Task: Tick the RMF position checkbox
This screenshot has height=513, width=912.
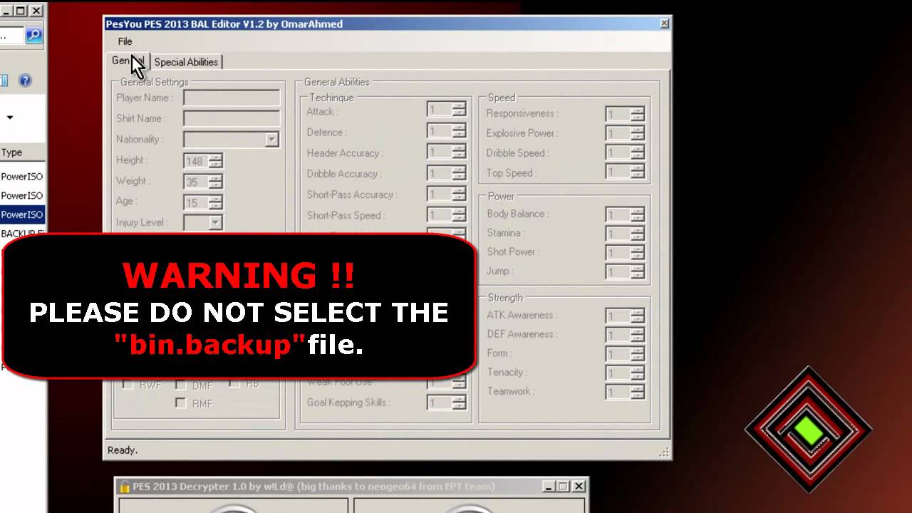Action: 181,403
